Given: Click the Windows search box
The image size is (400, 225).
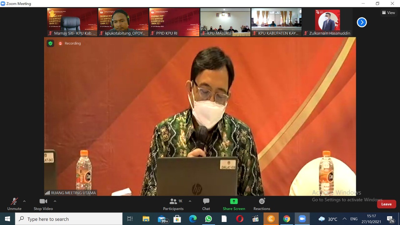Looking at the screenshot, I should tap(69, 219).
